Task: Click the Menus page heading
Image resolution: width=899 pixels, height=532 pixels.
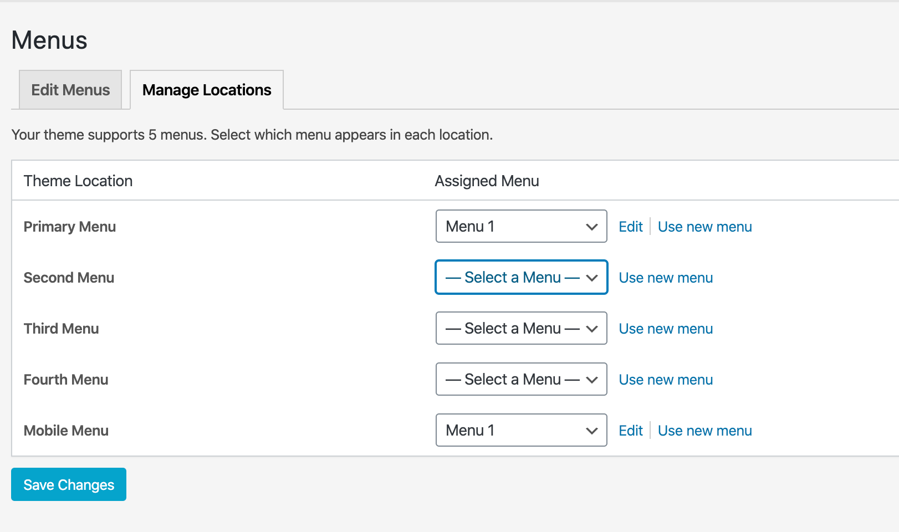Action: pyautogui.click(x=49, y=40)
